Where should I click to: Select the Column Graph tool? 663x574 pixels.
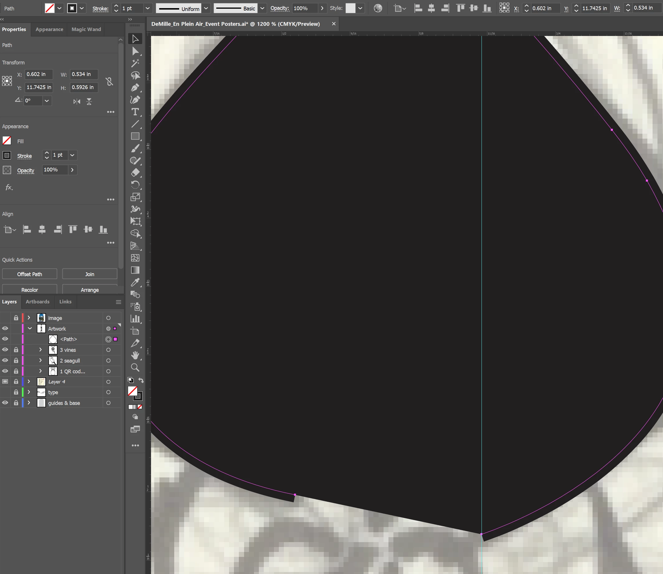pyautogui.click(x=135, y=319)
